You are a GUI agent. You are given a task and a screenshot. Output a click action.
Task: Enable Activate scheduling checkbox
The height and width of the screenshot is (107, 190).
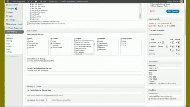(149, 30)
